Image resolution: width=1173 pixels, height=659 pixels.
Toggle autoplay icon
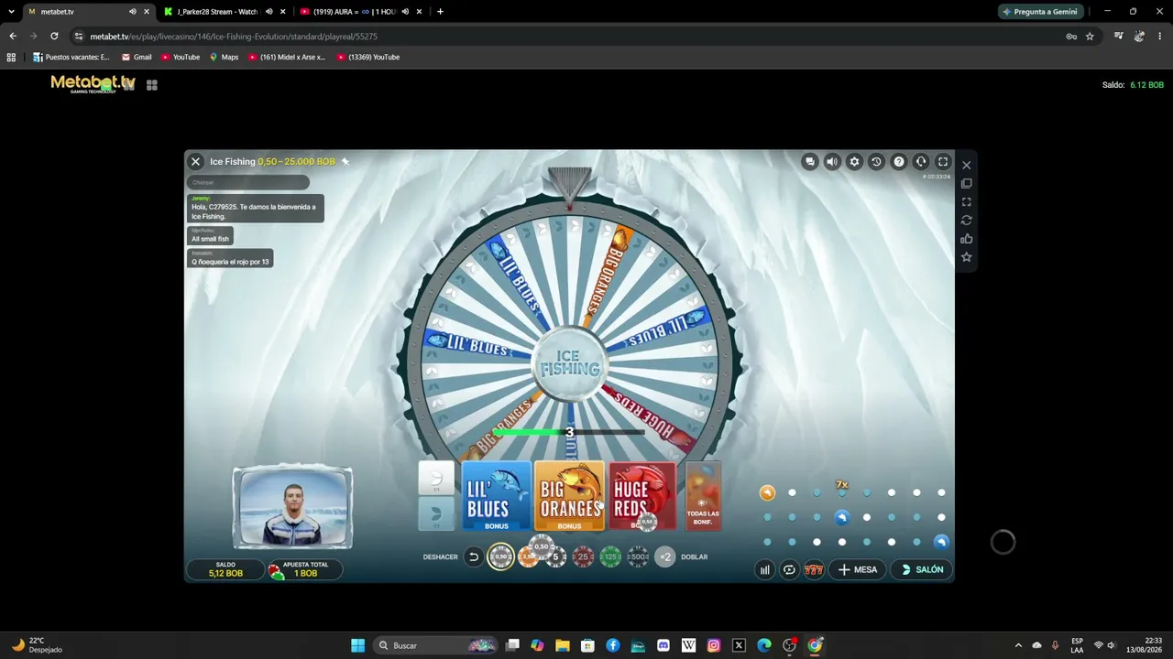[789, 569]
